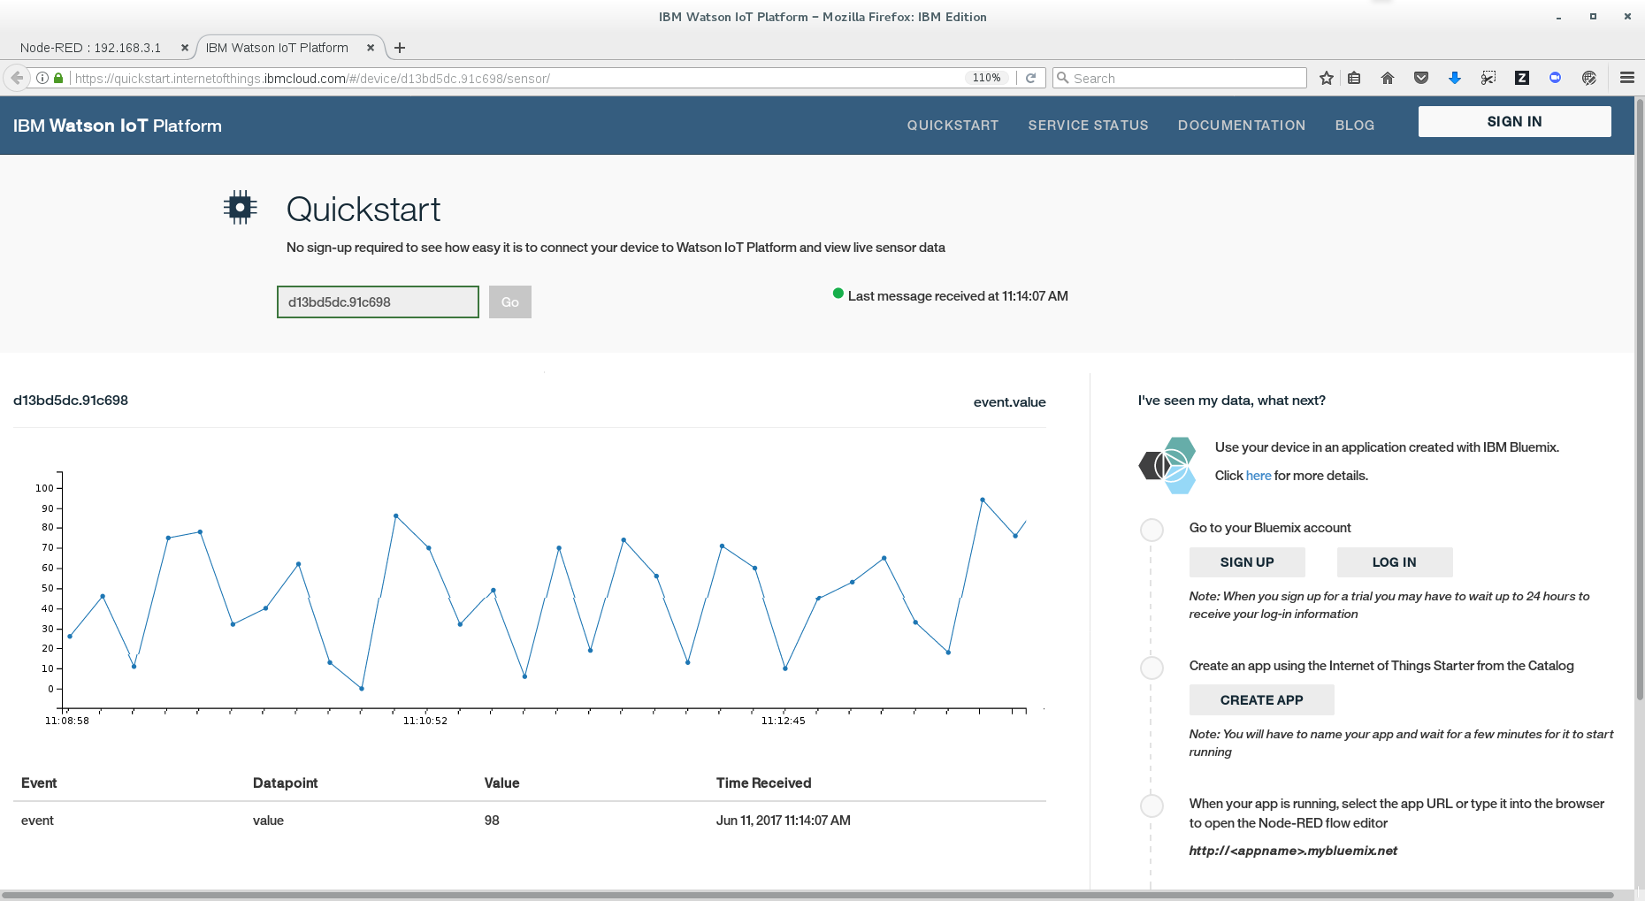The image size is (1645, 901).
Task: Click the black Z extension icon
Action: coord(1522,78)
